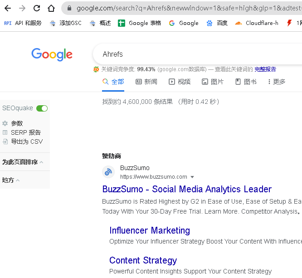Click the browser back arrow
The image size is (302, 278).
click(x=8, y=8)
